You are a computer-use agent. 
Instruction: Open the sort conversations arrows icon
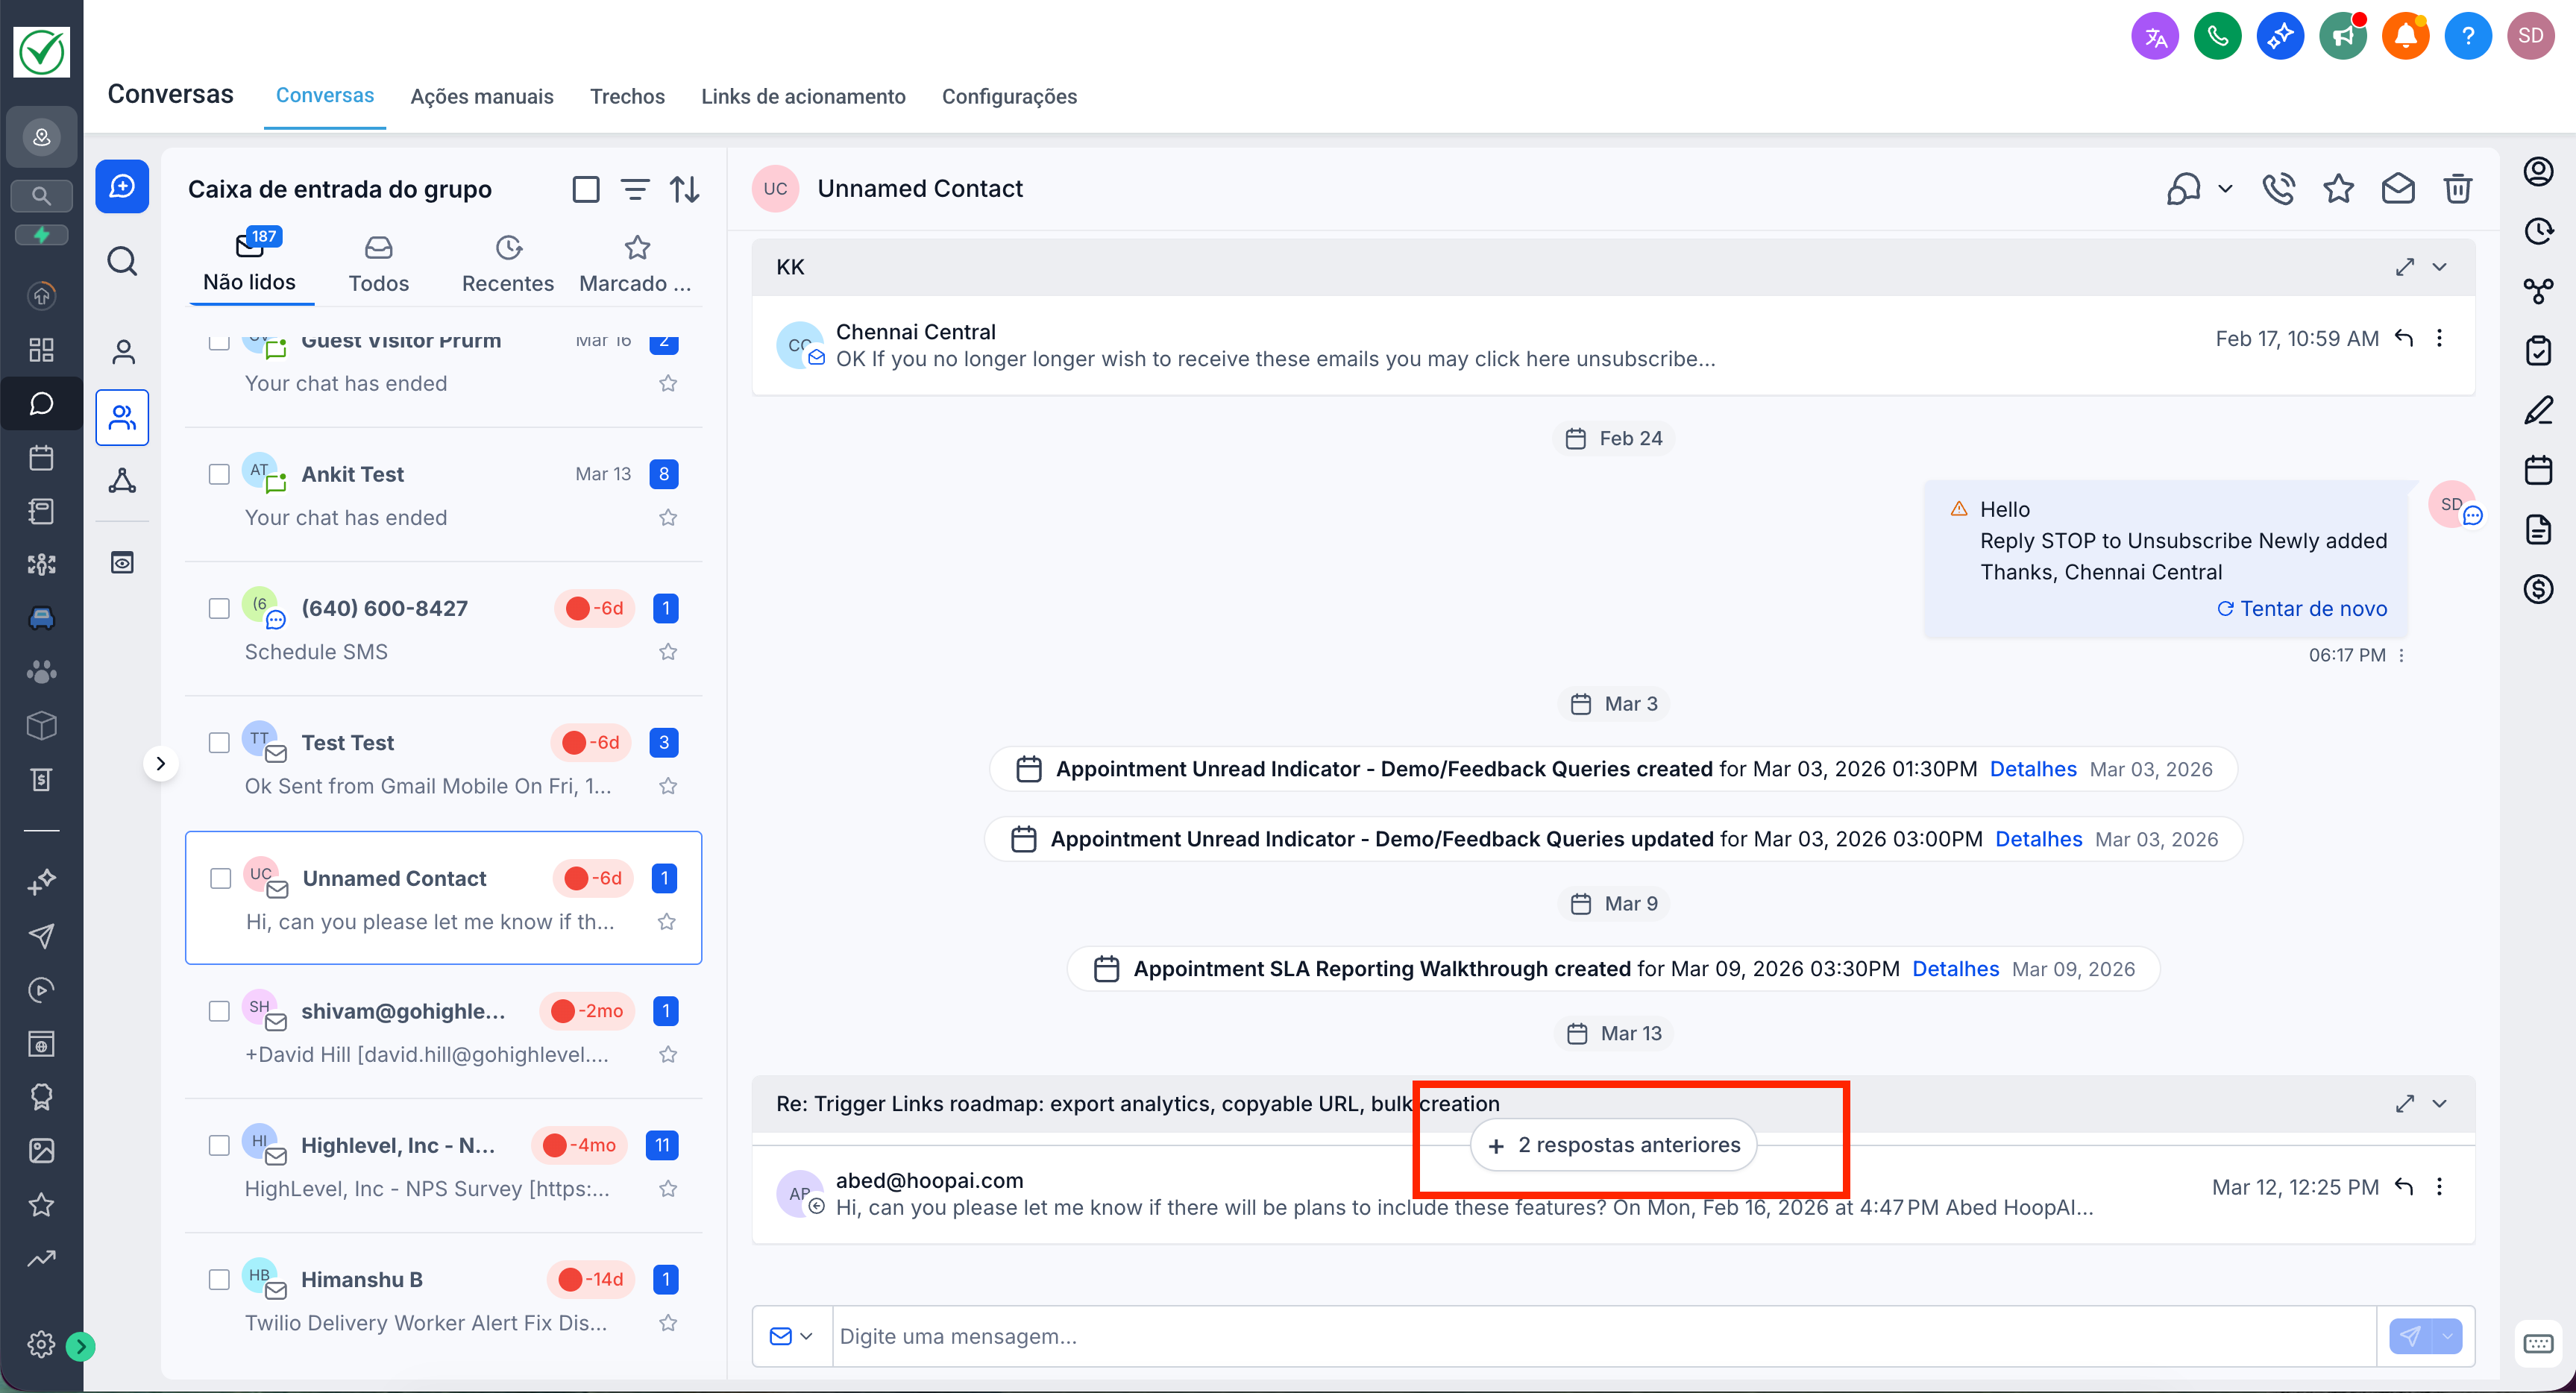point(684,189)
